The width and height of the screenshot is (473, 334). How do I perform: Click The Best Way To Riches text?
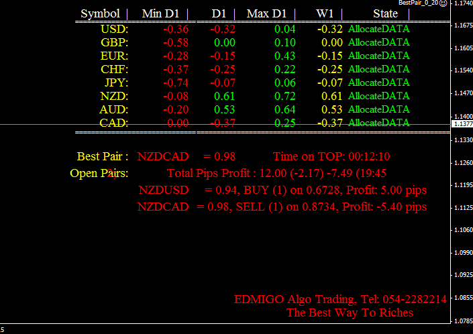(x=350, y=313)
